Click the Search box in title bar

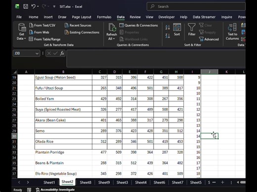196,6
